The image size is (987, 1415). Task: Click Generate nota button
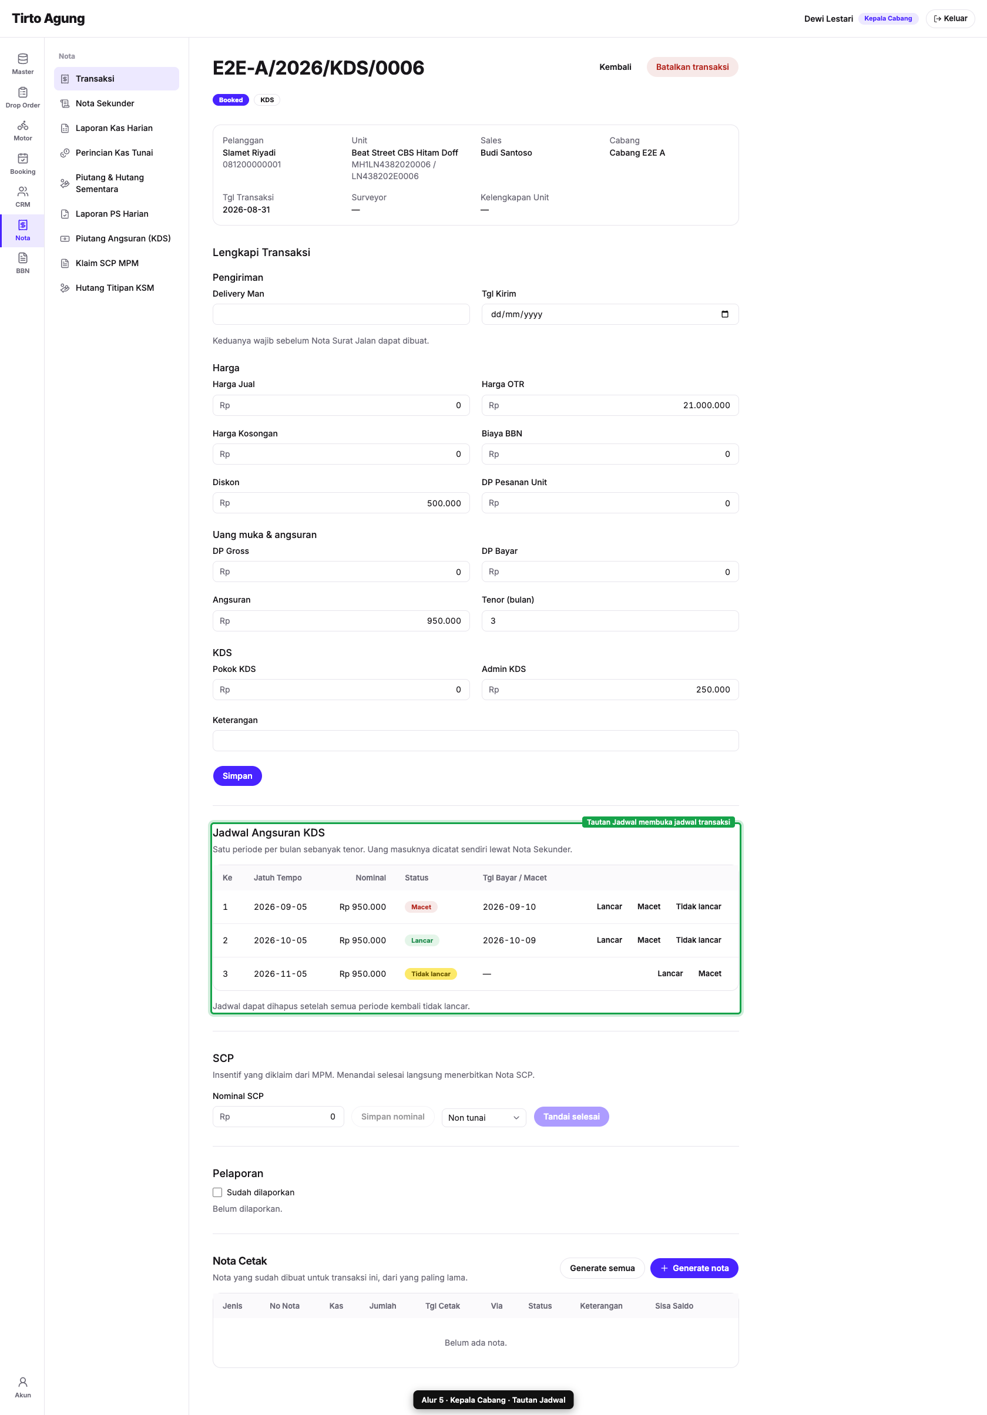click(694, 1268)
